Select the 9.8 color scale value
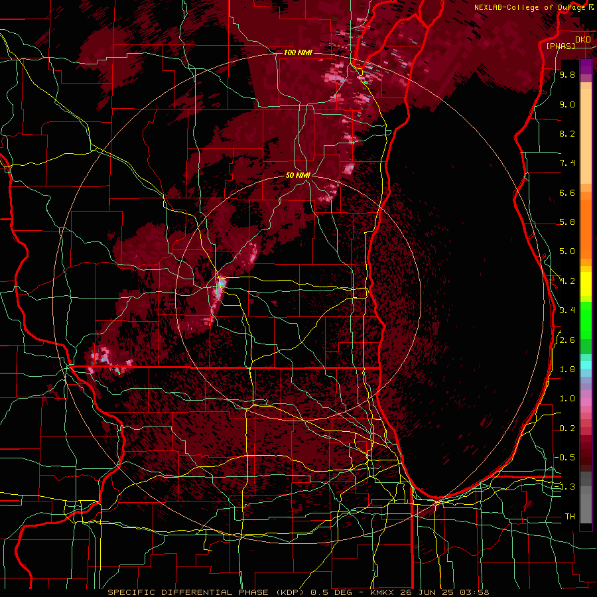 567,74
